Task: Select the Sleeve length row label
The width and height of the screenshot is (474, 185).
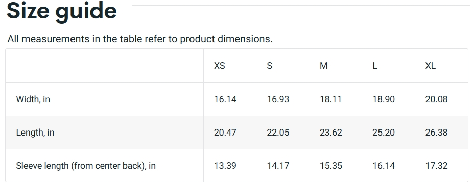Action: [x=86, y=166]
